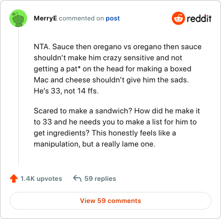Screen dimensions: 221x219
Task: Follow the blue "post" link
Action: 113,18
